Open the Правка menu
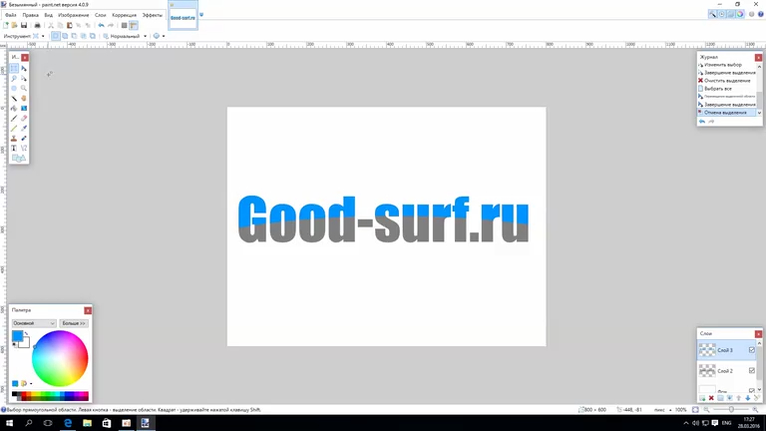The image size is (766, 431). tap(30, 15)
